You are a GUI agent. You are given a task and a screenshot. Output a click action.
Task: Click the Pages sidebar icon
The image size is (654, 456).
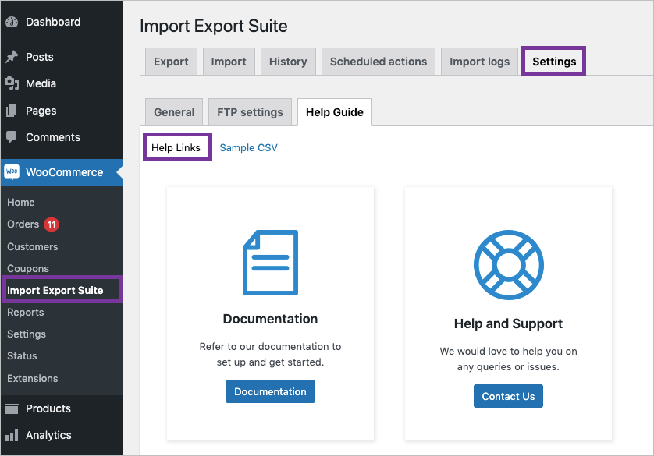(x=12, y=111)
